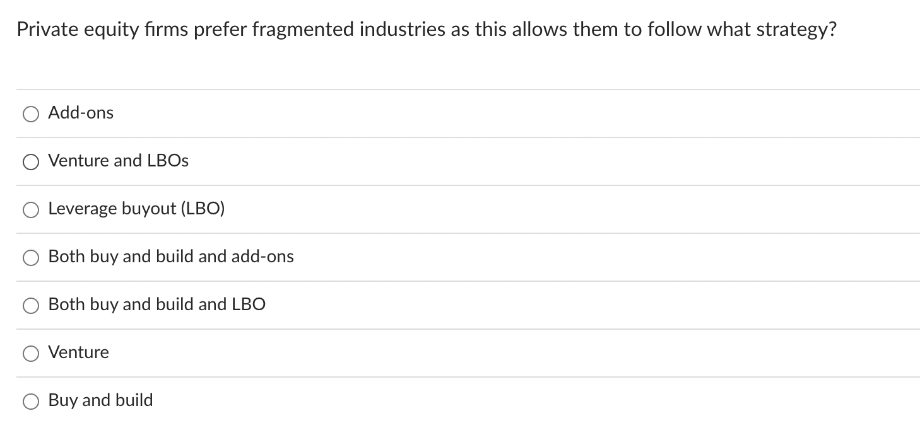Screen dimensions: 920x435
Task: Click the Add-ons answer label text
Action: coord(81,112)
